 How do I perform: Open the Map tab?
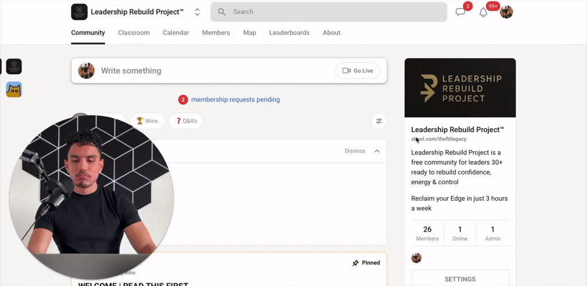[250, 33]
